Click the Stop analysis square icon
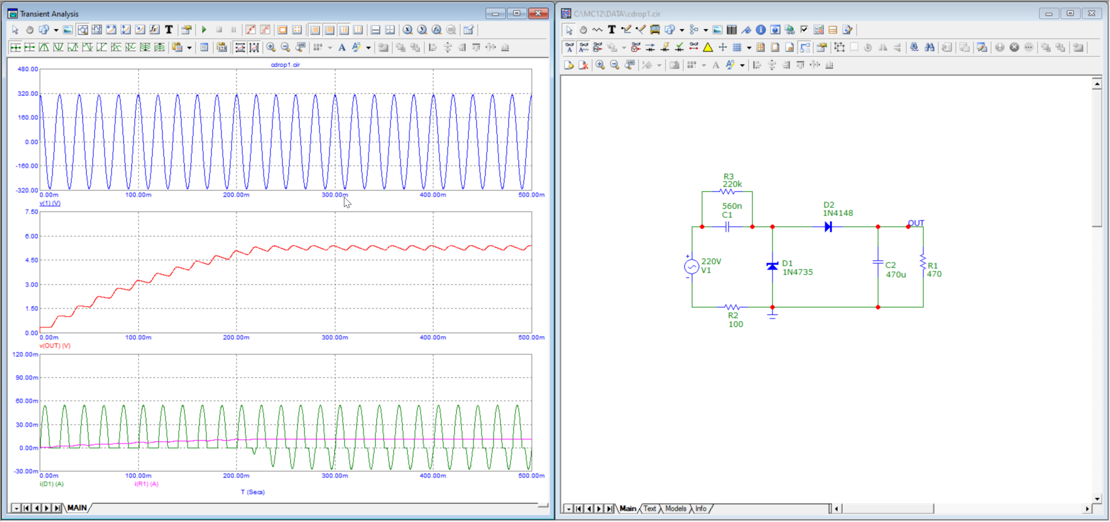Screen dimensions: 1110x522 tap(219, 30)
